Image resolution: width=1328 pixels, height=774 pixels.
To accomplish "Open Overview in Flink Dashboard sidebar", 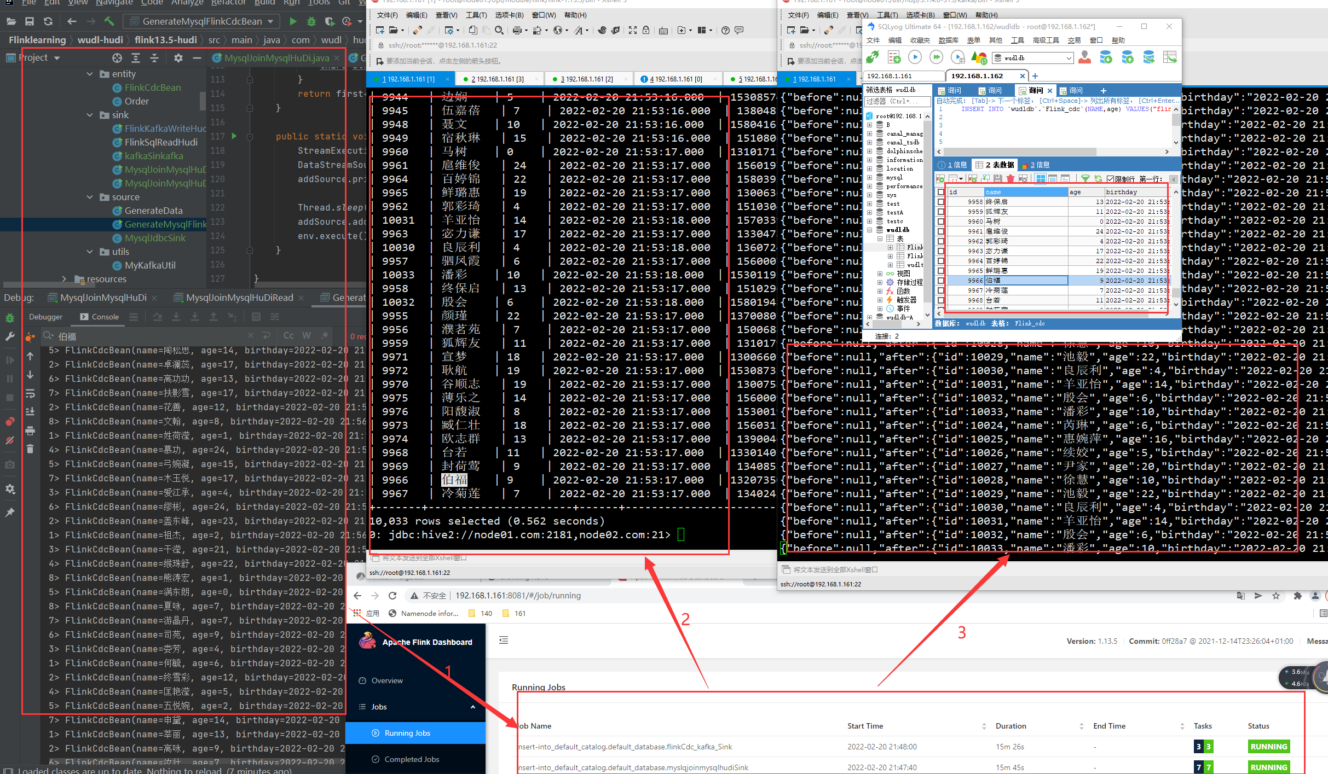I will pyautogui.click(x=387, y=680).
